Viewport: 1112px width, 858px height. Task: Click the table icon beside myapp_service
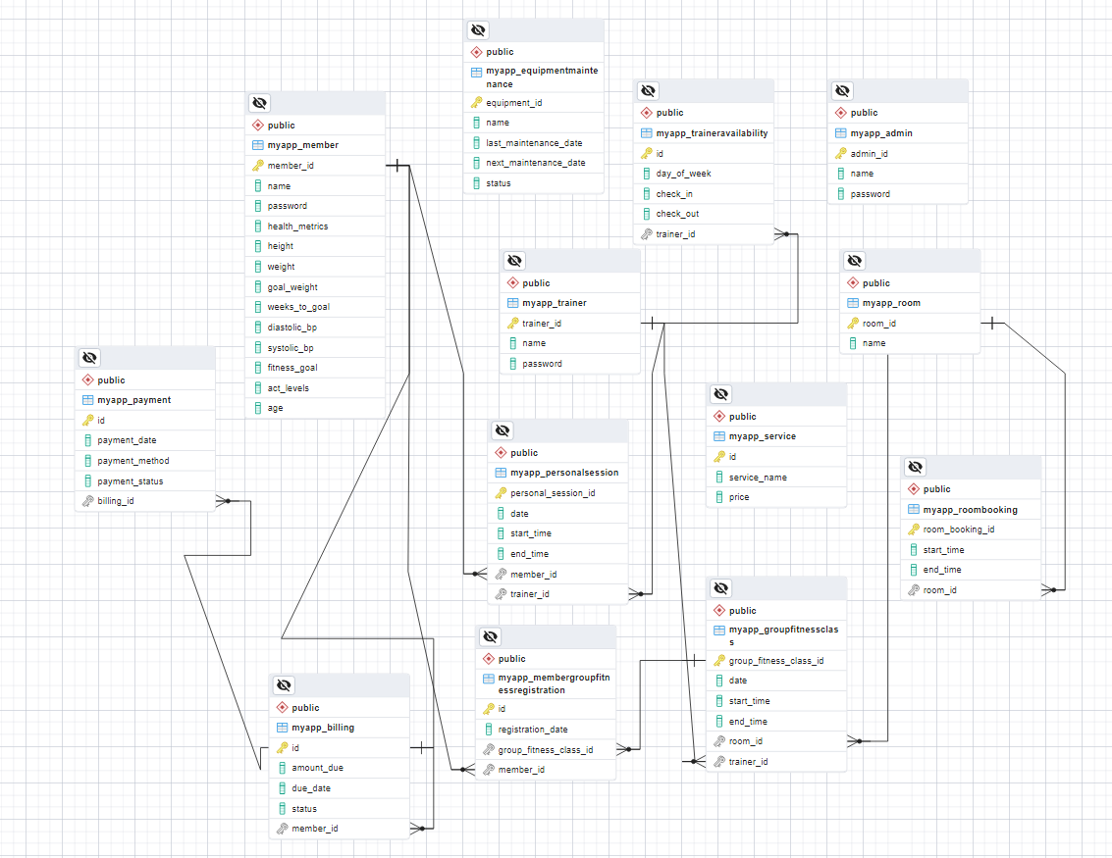pyautogui.click(x=719, y=436)
